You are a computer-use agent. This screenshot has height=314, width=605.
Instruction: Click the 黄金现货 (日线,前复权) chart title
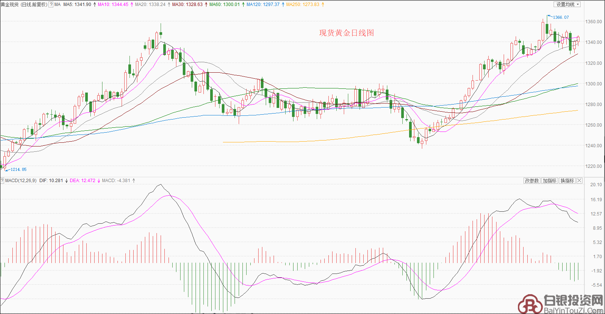pyautogui.click(x=24, y=4)
